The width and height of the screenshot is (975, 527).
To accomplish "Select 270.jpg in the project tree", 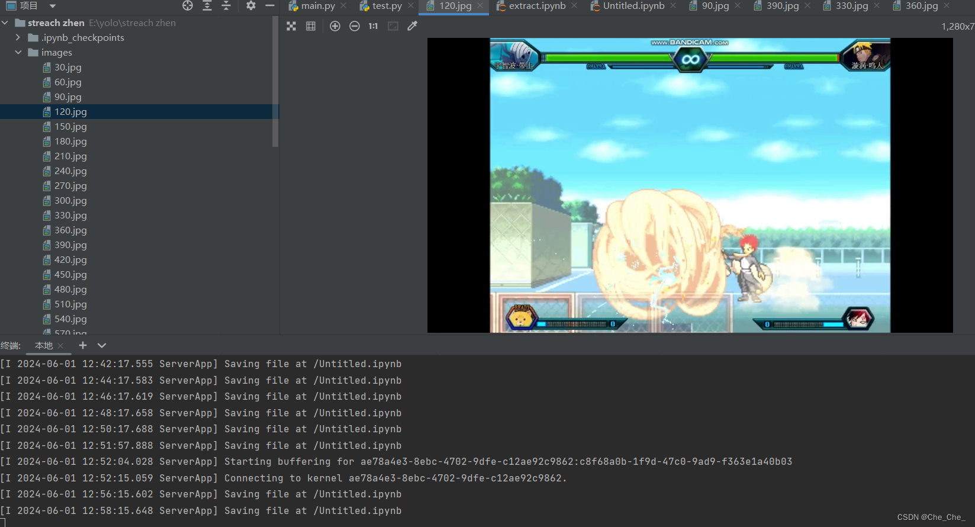I will tap(70, 186).
